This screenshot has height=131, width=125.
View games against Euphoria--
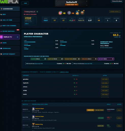pos(105,83)
